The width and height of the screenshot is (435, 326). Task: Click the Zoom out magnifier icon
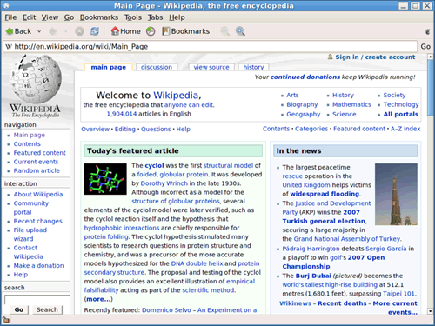click(224, 31)
